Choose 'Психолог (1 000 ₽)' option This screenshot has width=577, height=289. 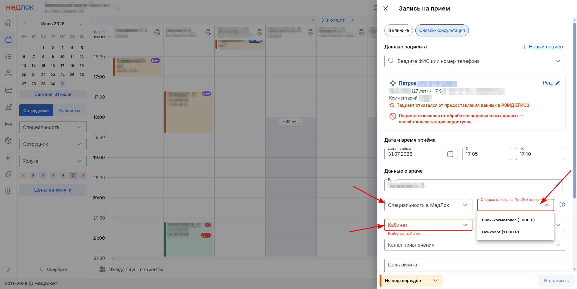point(500,232)
